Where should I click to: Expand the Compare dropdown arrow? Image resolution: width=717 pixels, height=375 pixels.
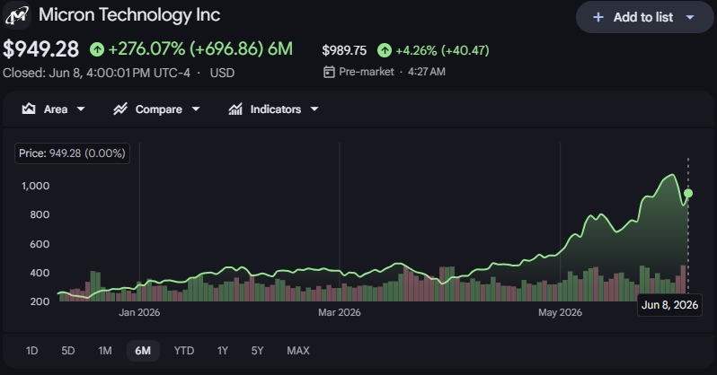(x=196, y=109)
